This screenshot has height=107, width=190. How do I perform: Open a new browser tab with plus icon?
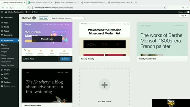[x=136, y=3]
